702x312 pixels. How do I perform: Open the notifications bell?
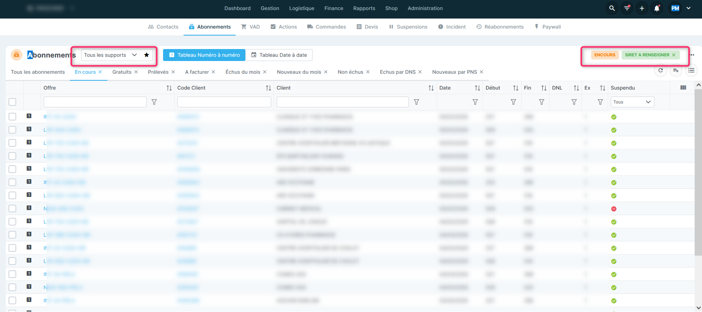click(657, 8)
